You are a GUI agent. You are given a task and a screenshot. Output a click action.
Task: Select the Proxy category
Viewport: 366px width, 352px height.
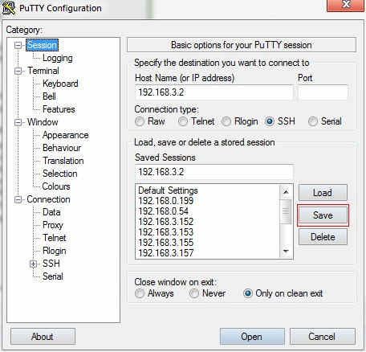pyautogui.click(x=53, y=225)
